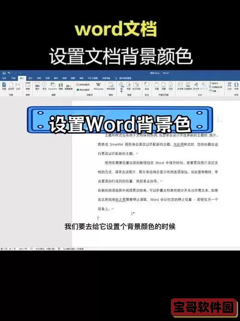
Task: Switch to the 视图 (View) tab
Action: [x=73, y=78]
